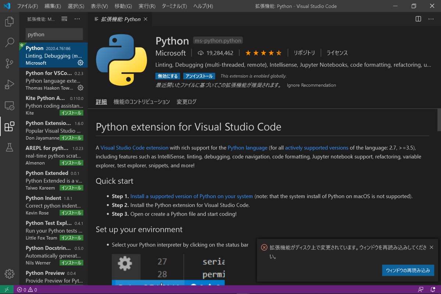This screenshot has height=294, width=441.
Task: Open the ターミナル(T) menu
Action: click(174, 6)
